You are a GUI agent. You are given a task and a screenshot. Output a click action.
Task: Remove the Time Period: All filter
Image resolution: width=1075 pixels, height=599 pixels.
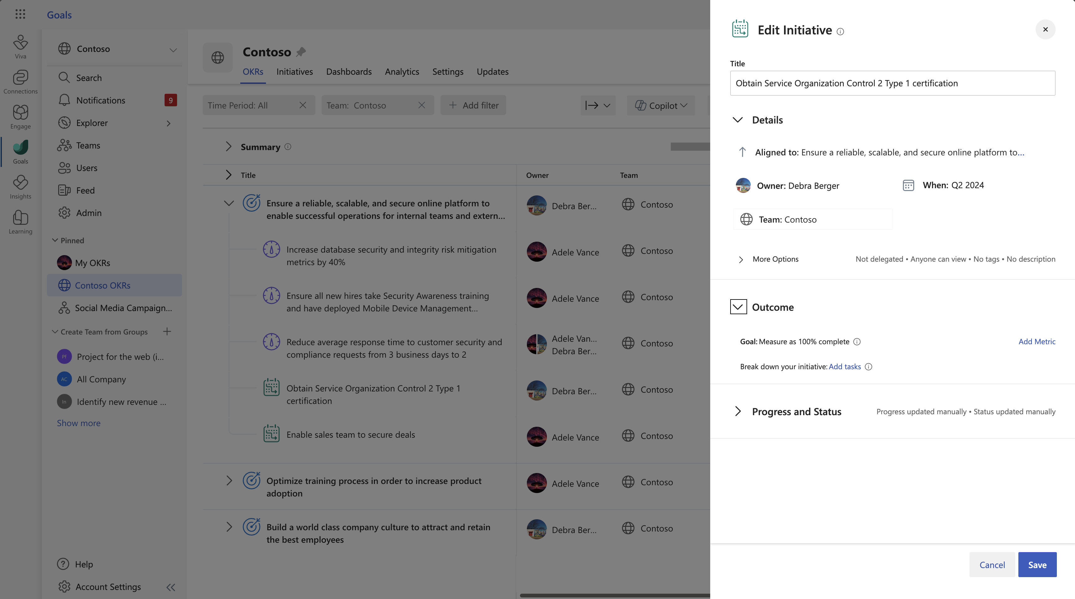(303, 105)
